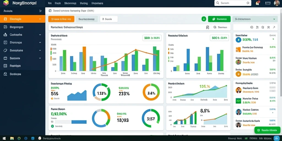Click the Search field in top bar
This screenshot has width=282, height=141.
tap(233, 3)
